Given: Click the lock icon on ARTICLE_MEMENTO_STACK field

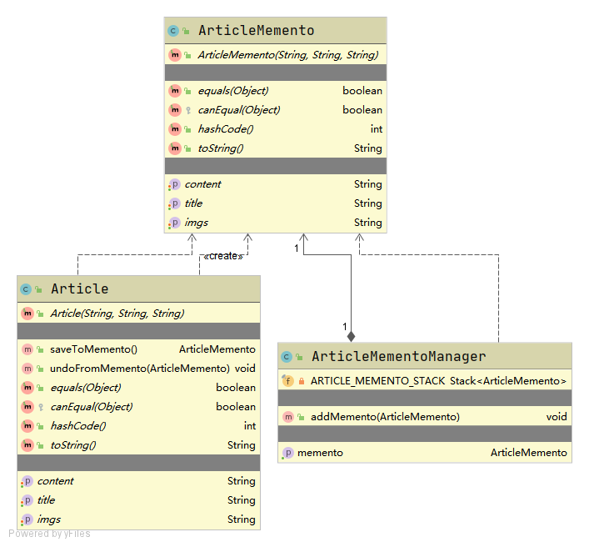Looking at the screenshot, I should 302,381.
